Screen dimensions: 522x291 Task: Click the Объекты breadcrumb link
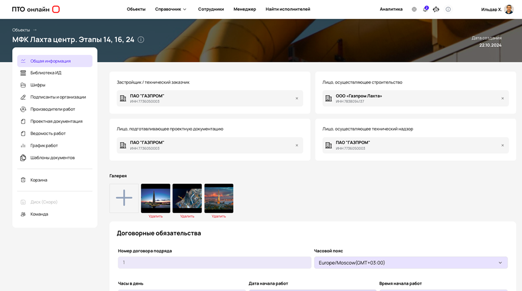click(21, 30)
